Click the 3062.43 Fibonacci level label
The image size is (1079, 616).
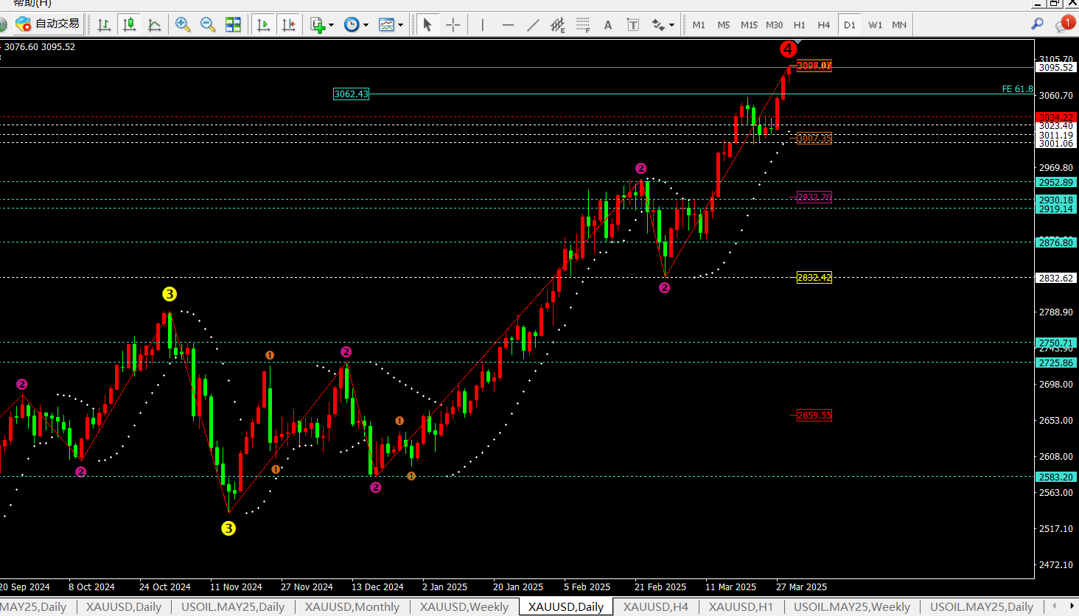(351, 94)
